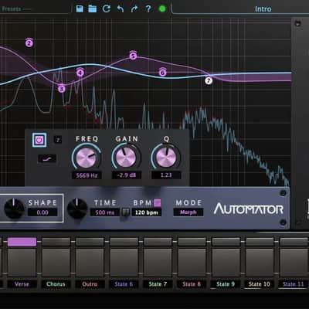Click the State 6 name label

pos(124,284)
